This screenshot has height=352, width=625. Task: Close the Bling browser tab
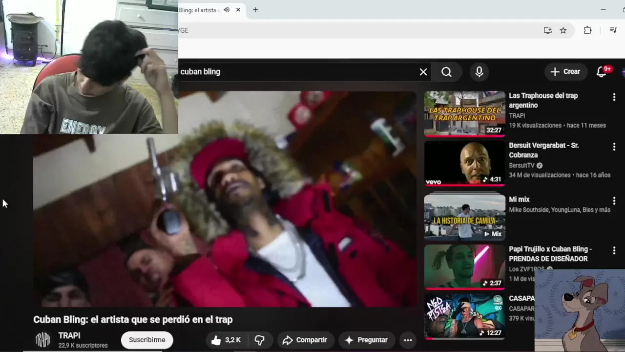pyautogui.click(x=238, y=10)
